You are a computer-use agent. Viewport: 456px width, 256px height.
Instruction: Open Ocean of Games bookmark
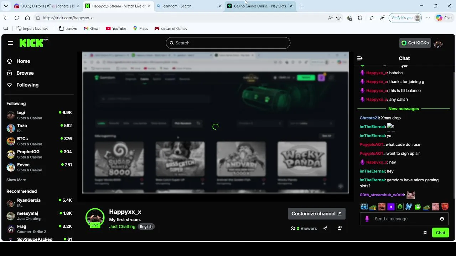coord(171,28)
